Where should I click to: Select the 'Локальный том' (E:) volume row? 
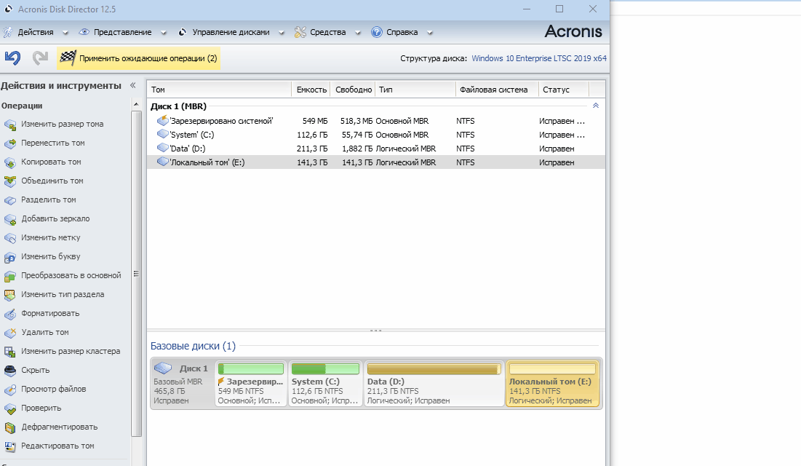[x=376, y=162]
